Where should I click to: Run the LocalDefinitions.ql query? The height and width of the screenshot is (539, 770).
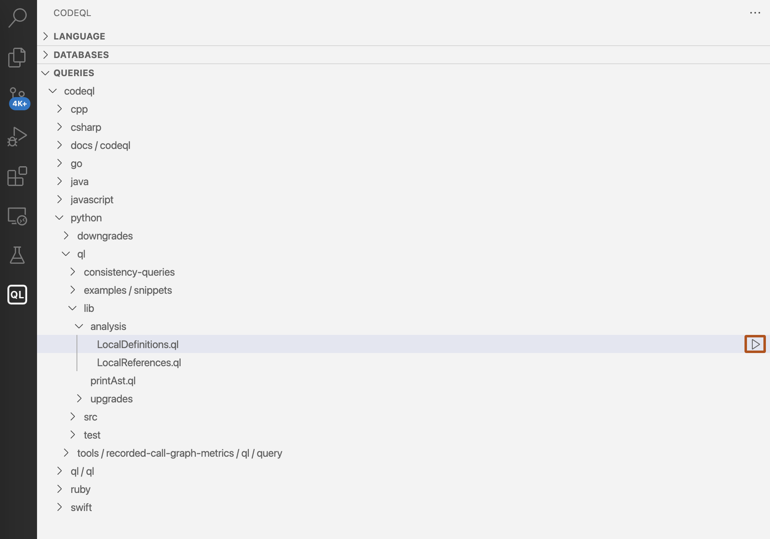pyautogui.click(x=756, y=344)
